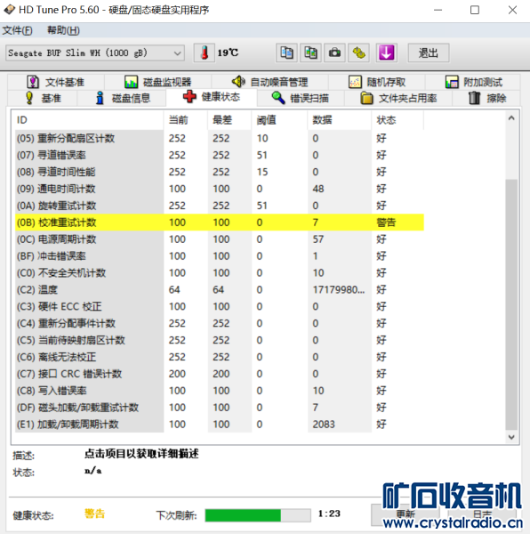Click the copy screenshot to clipboard icon
530x534 pixels.
pos(310,53)
